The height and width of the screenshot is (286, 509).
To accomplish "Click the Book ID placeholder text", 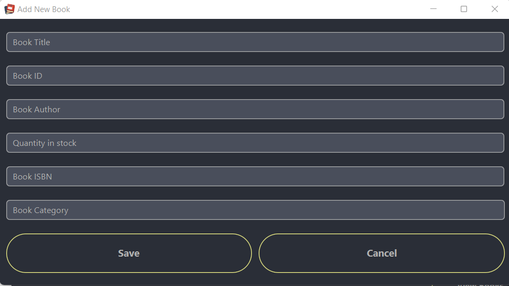I will click(x=28, y=76).
